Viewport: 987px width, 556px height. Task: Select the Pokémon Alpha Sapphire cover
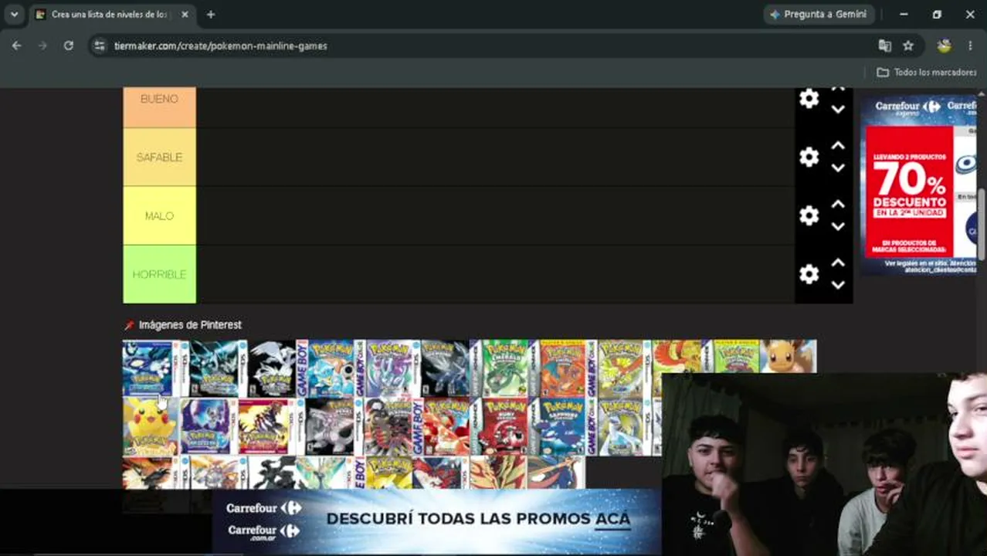(x=151, y=368)
